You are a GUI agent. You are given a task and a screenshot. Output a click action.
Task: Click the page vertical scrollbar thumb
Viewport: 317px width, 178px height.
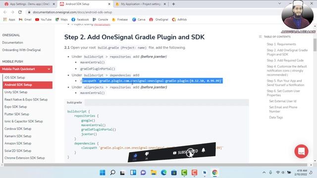point(315,45)
